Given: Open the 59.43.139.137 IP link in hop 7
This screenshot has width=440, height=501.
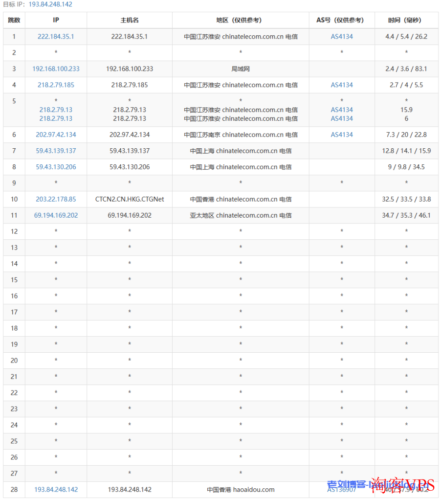Looking at the screenshot, I should pyautogui.click(x=56, y=151).
